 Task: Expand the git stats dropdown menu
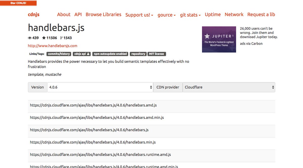(190, 15)
